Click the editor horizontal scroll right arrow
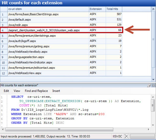Viewport: 156px width, 140px height. point(148,129)
